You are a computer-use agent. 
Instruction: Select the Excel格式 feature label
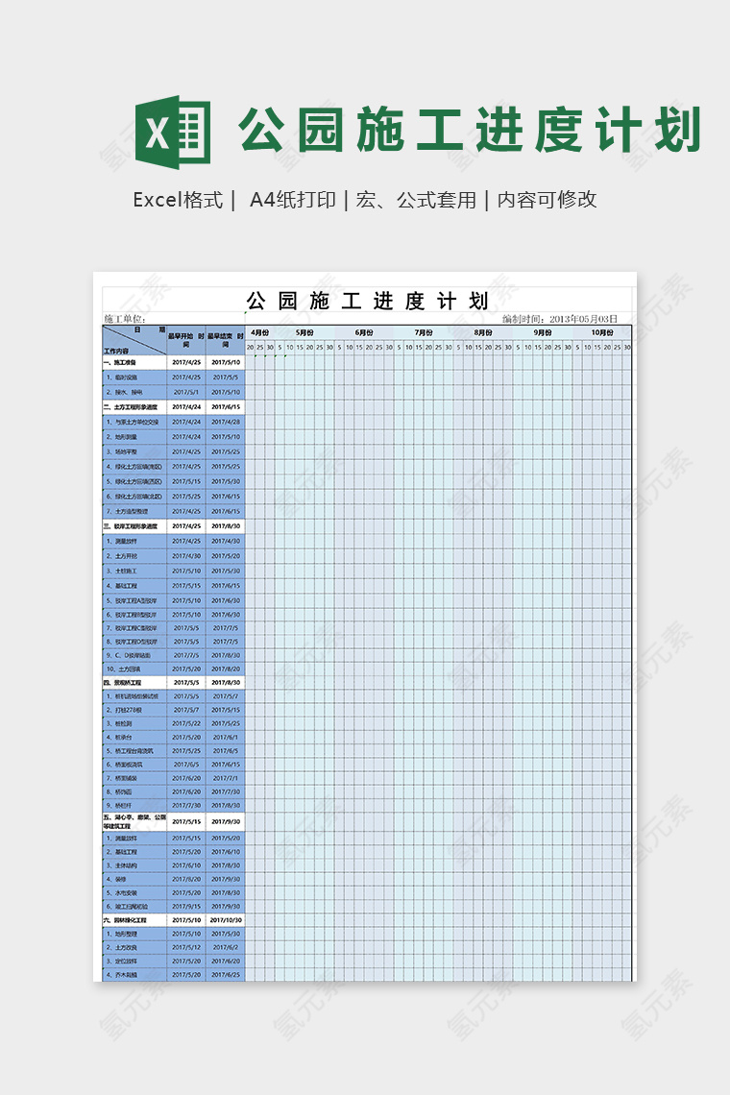point(178,201)
